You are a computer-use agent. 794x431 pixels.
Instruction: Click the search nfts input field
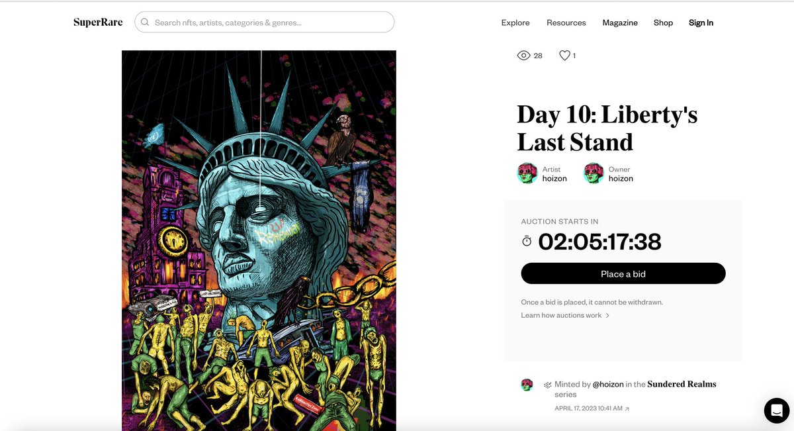click(x=265, y=22)
